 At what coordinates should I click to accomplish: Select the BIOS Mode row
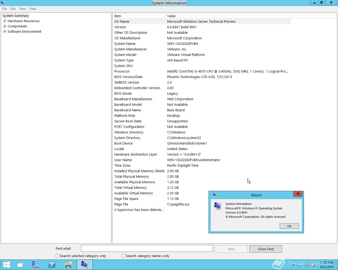point(202,94)
